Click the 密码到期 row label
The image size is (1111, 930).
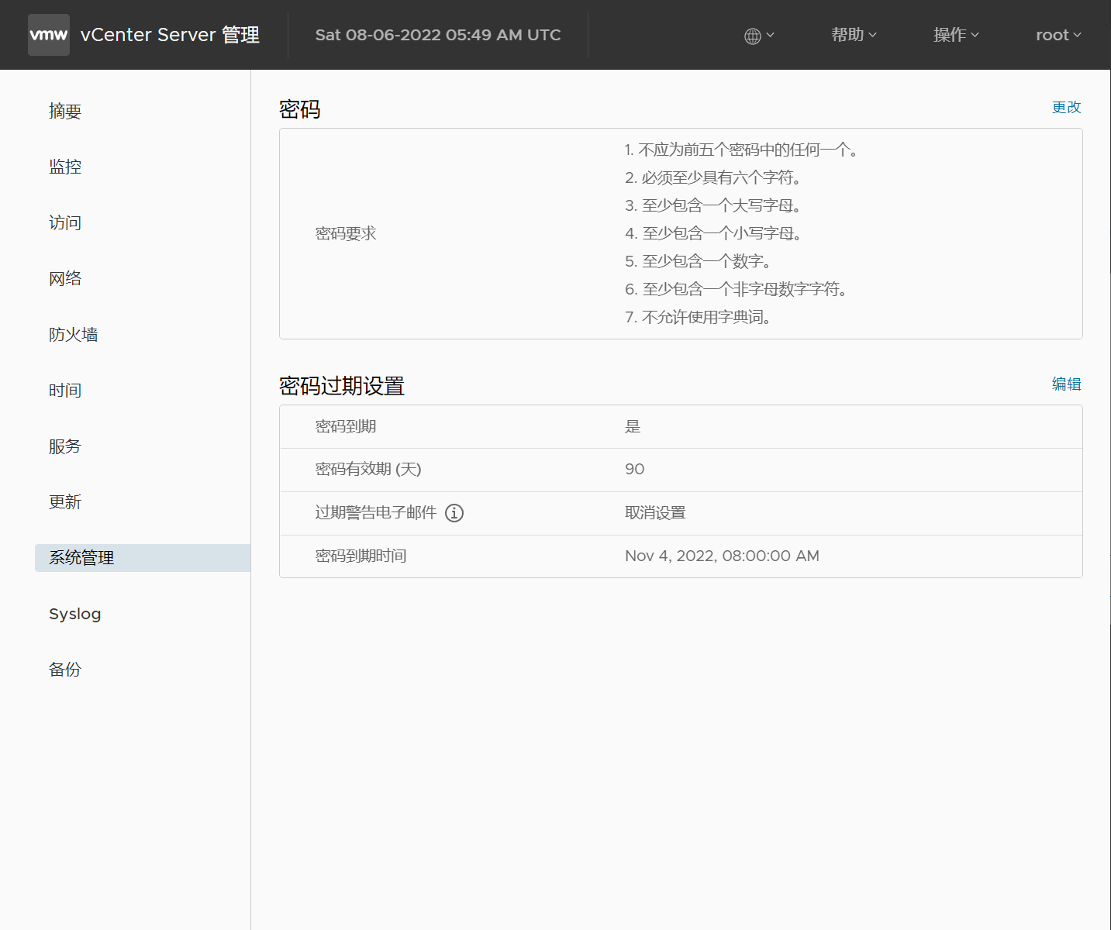click(346, 426)
